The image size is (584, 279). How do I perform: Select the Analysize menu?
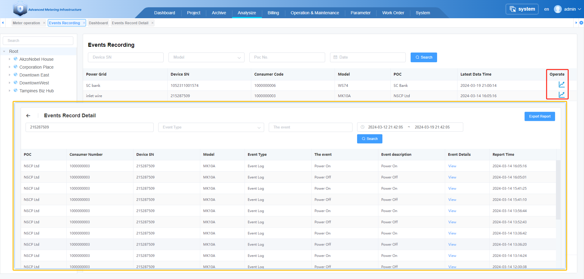click(x=247, y=13)
